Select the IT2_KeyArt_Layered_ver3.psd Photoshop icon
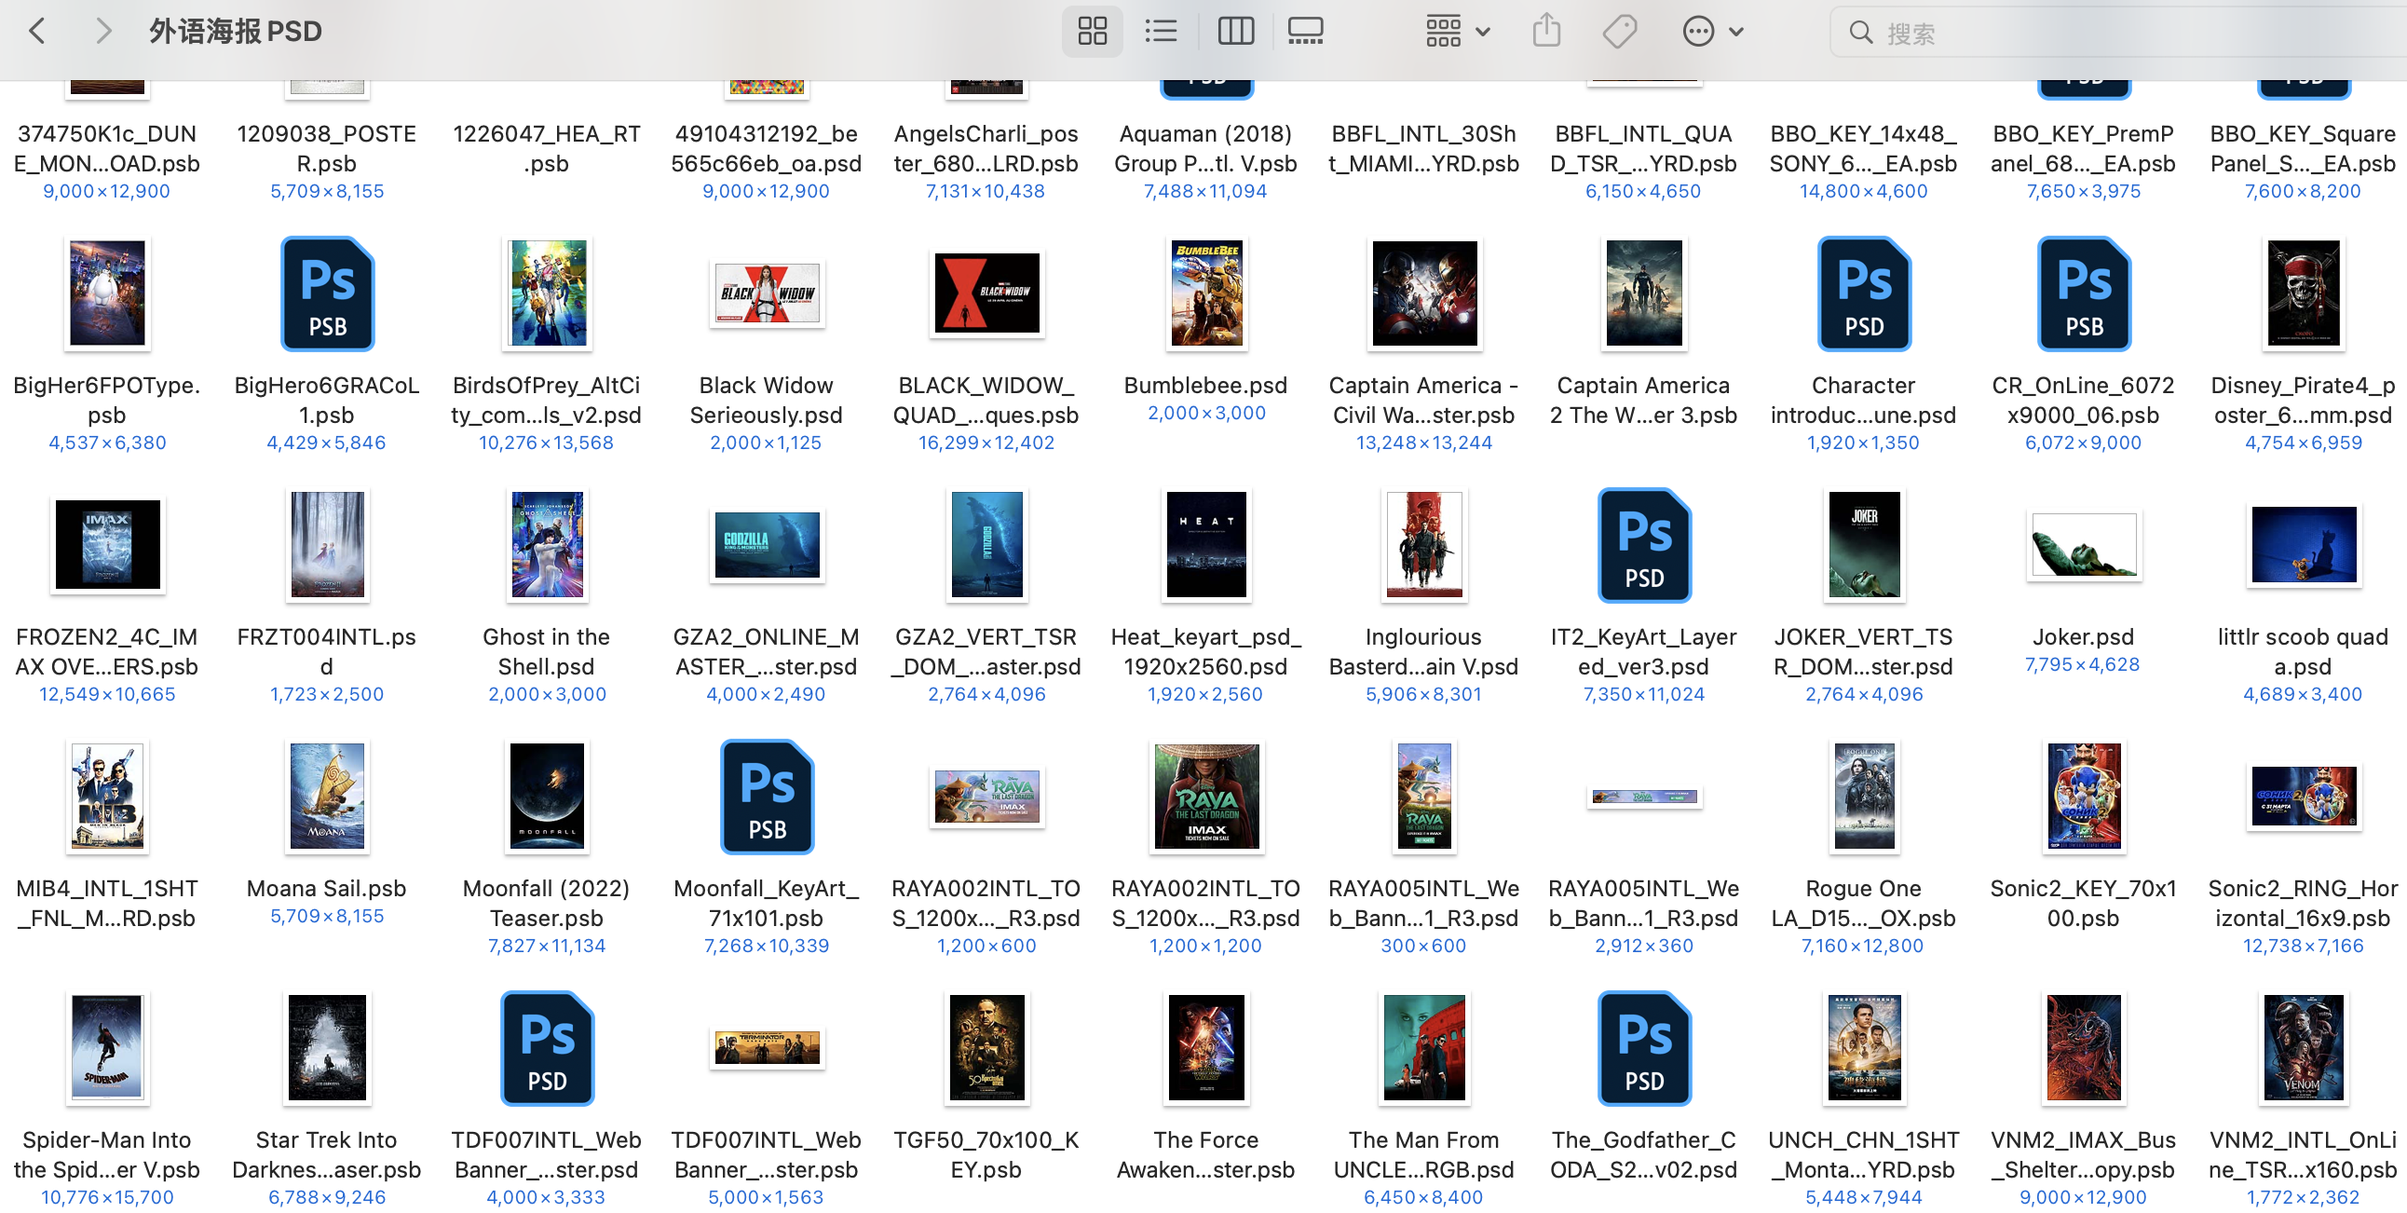 [x=1643, y=545]
